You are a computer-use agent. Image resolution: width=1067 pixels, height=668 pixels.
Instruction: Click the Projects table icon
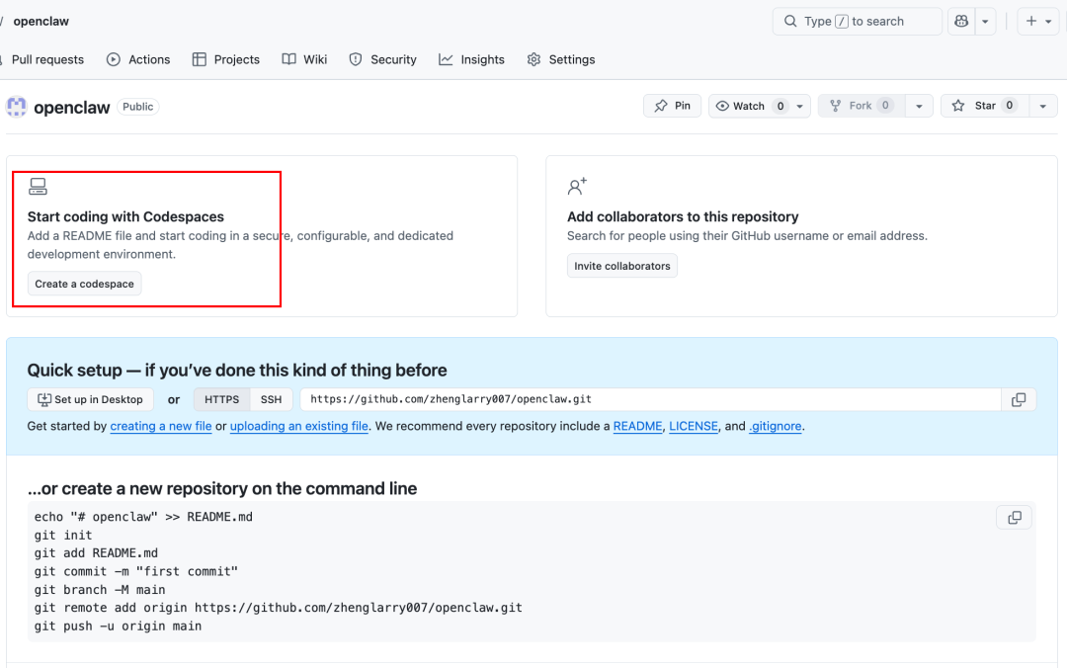tap(200, 59)
